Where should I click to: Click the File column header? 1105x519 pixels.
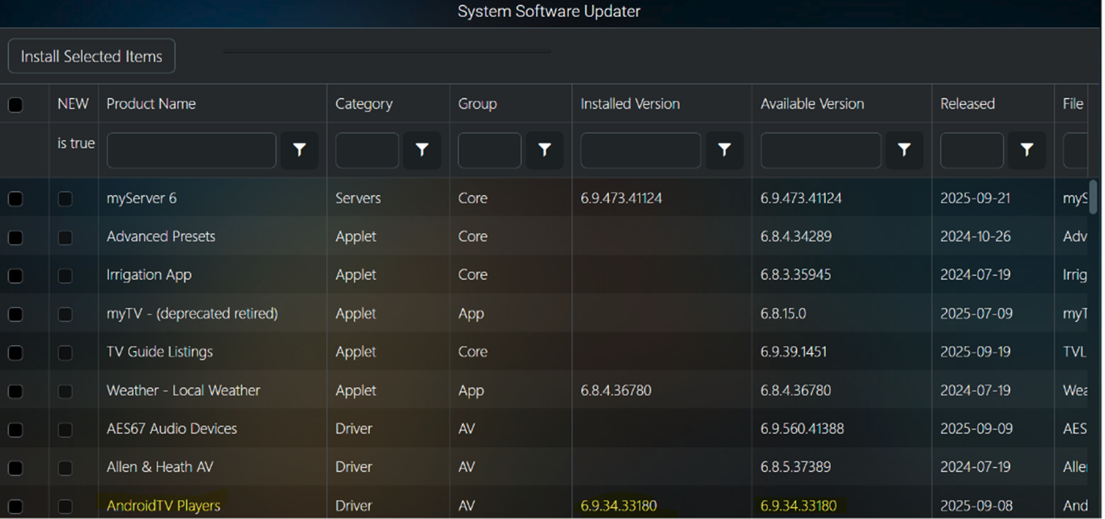click(1073, 104)
